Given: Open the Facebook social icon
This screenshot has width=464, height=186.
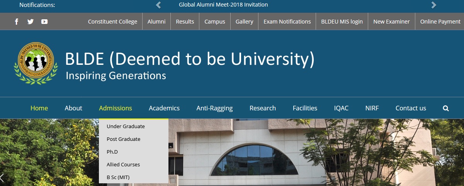Looking at the screenshot, I should pos(16,22).
